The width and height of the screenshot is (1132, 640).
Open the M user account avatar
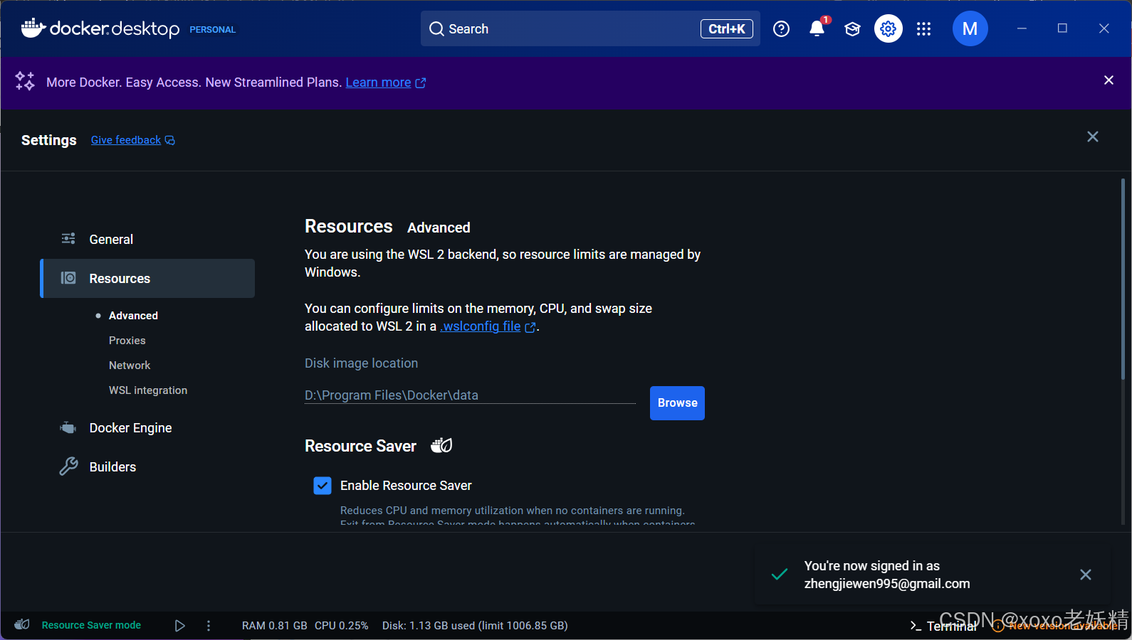(x=970, y=29)
